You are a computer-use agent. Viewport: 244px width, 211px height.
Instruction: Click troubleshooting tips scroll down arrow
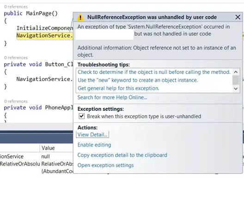(x=236, y=89)
